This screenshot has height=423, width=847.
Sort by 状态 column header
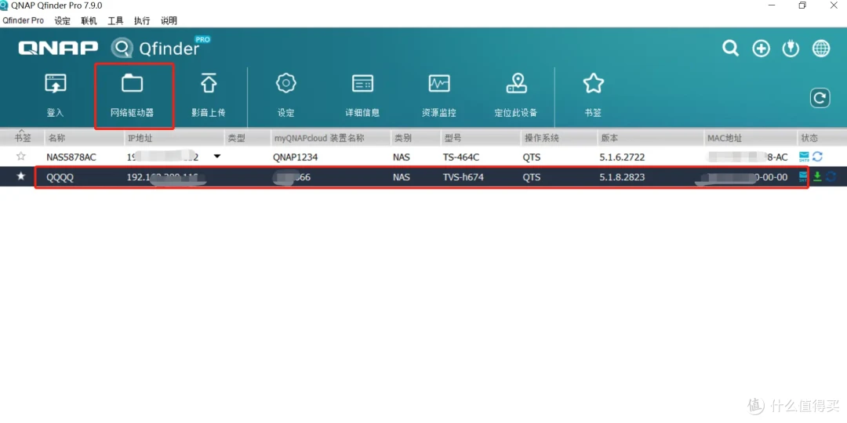[x=822, y=138]
